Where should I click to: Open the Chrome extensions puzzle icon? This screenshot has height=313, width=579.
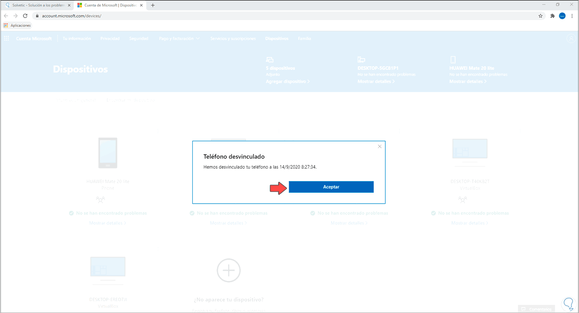[x=552, y=16]
